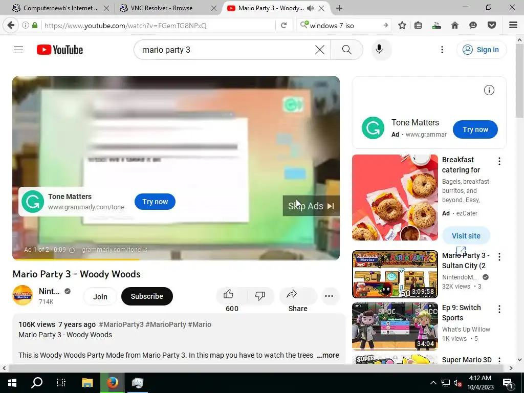Click the go arrow in Firefox search box
Screen dimensions: 524x393
pos(385,26)
